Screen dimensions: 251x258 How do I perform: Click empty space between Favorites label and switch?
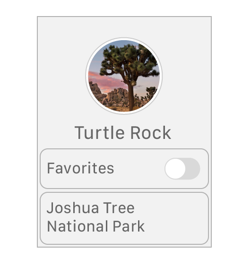[139, 169]
